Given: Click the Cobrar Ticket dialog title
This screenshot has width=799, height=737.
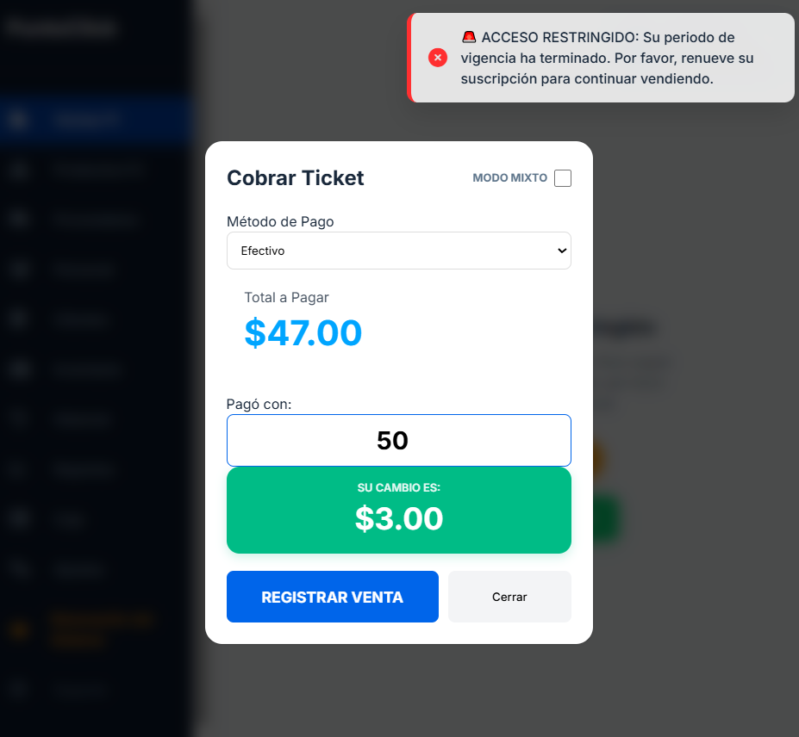Looking at the screenshot, I should (295, 178).
